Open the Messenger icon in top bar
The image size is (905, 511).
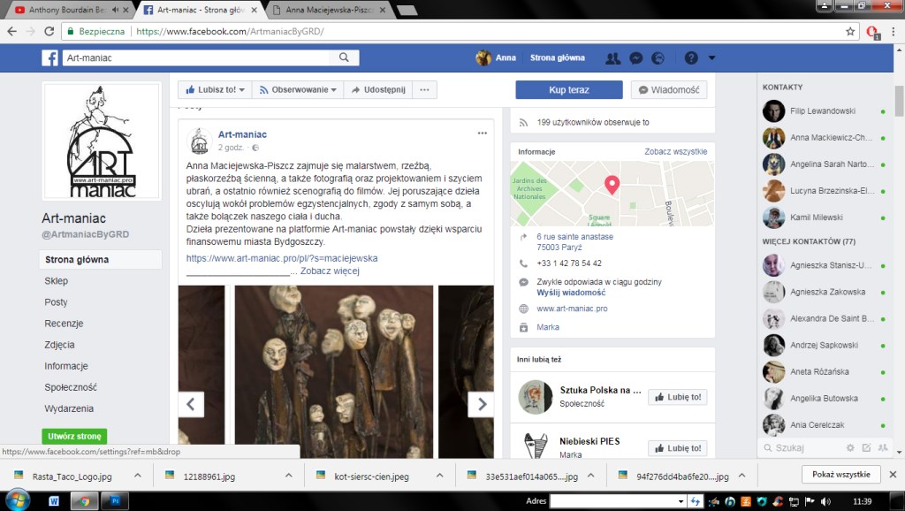coord(635,58)
